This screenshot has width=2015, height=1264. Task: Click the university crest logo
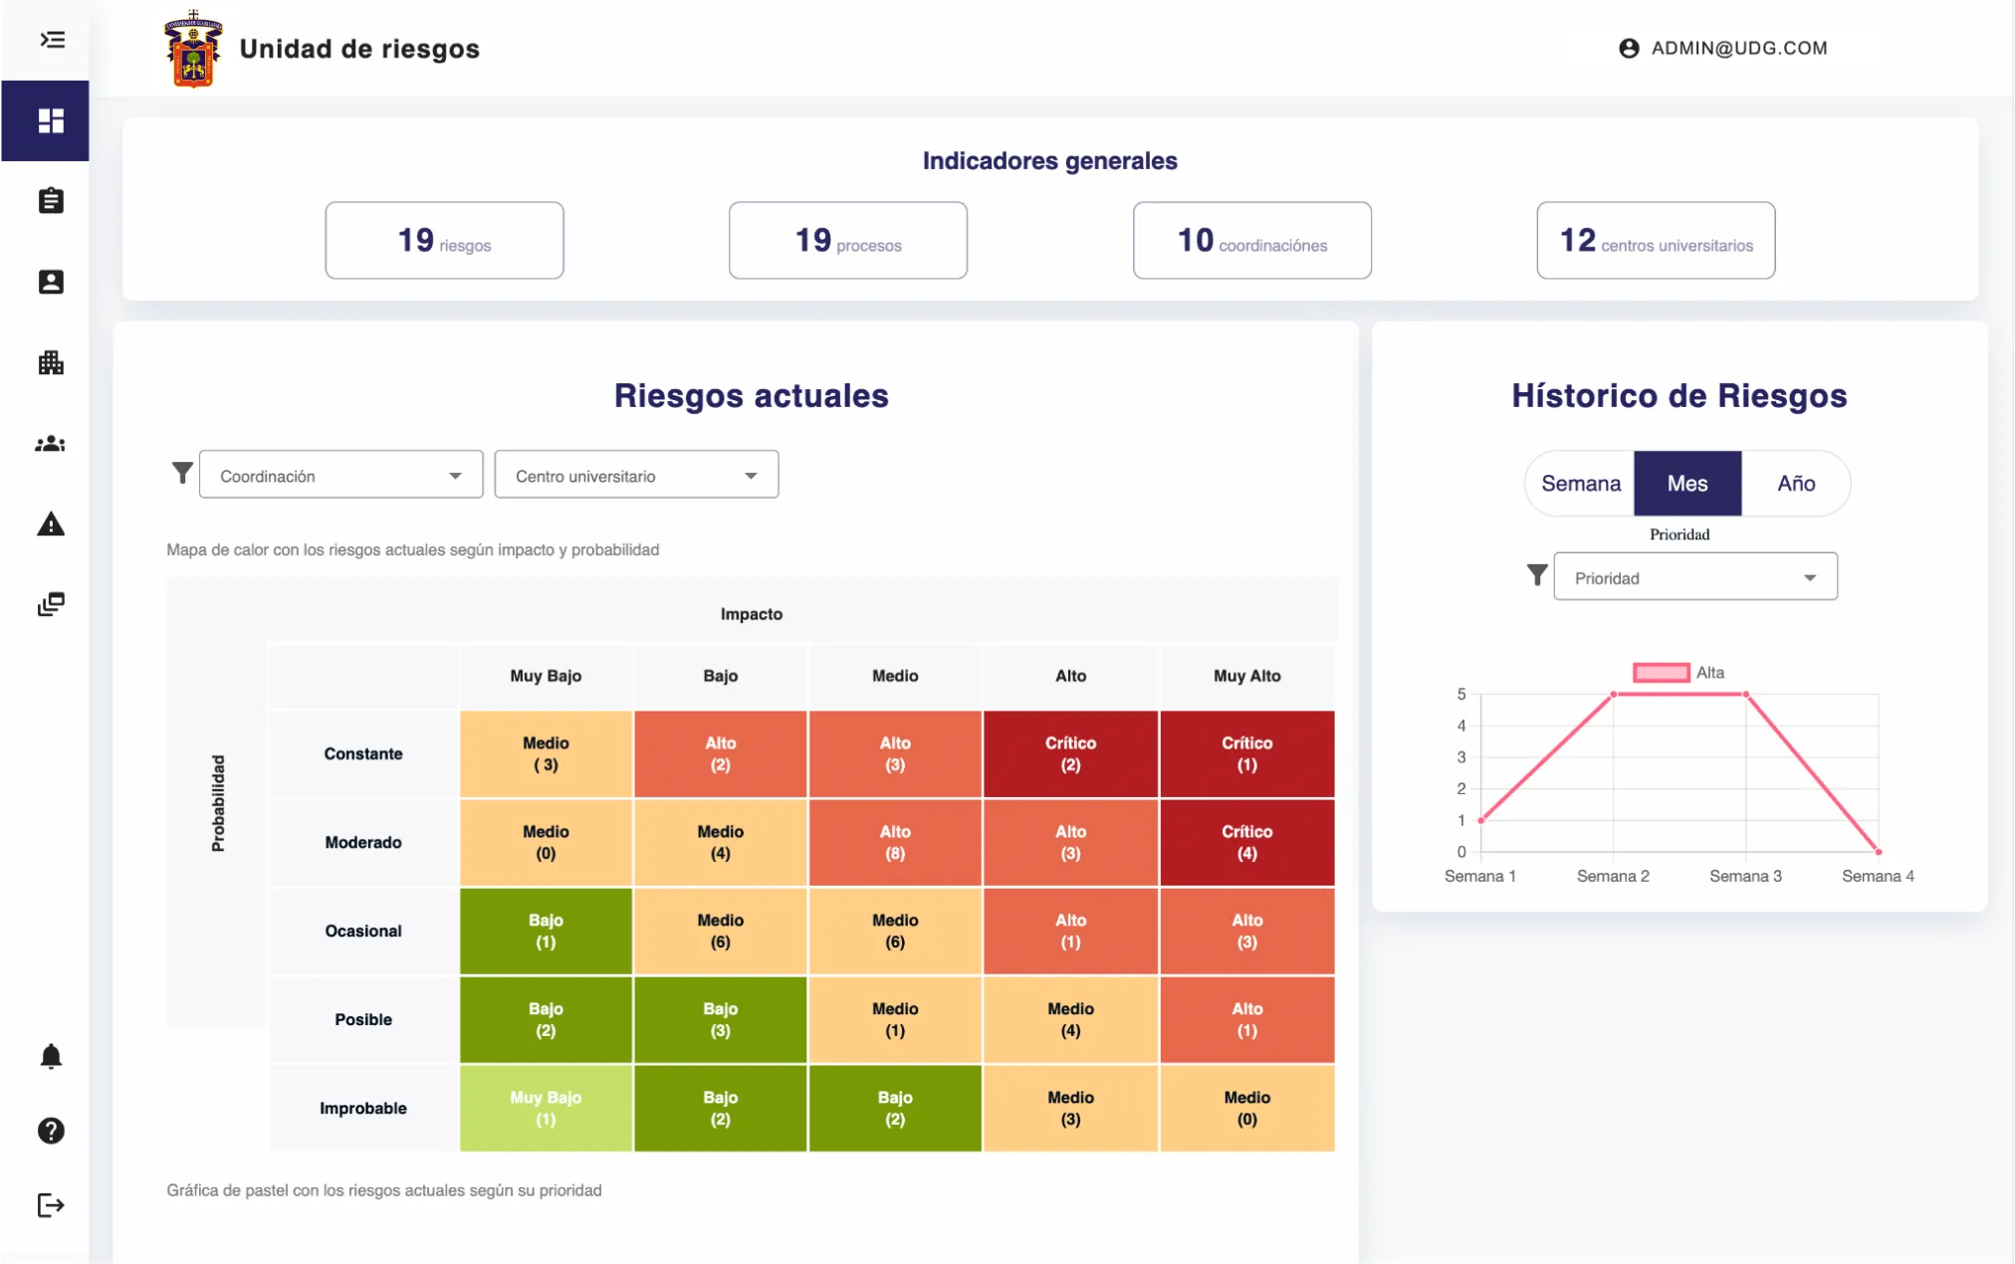pos(192,48)
